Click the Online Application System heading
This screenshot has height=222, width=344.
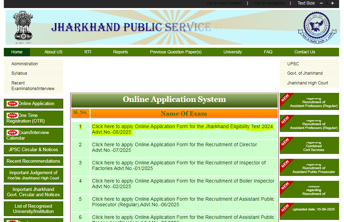pos(174,99)
